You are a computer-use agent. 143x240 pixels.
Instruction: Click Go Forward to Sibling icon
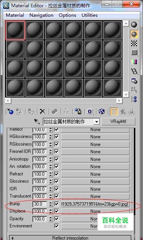pos(132,112)
